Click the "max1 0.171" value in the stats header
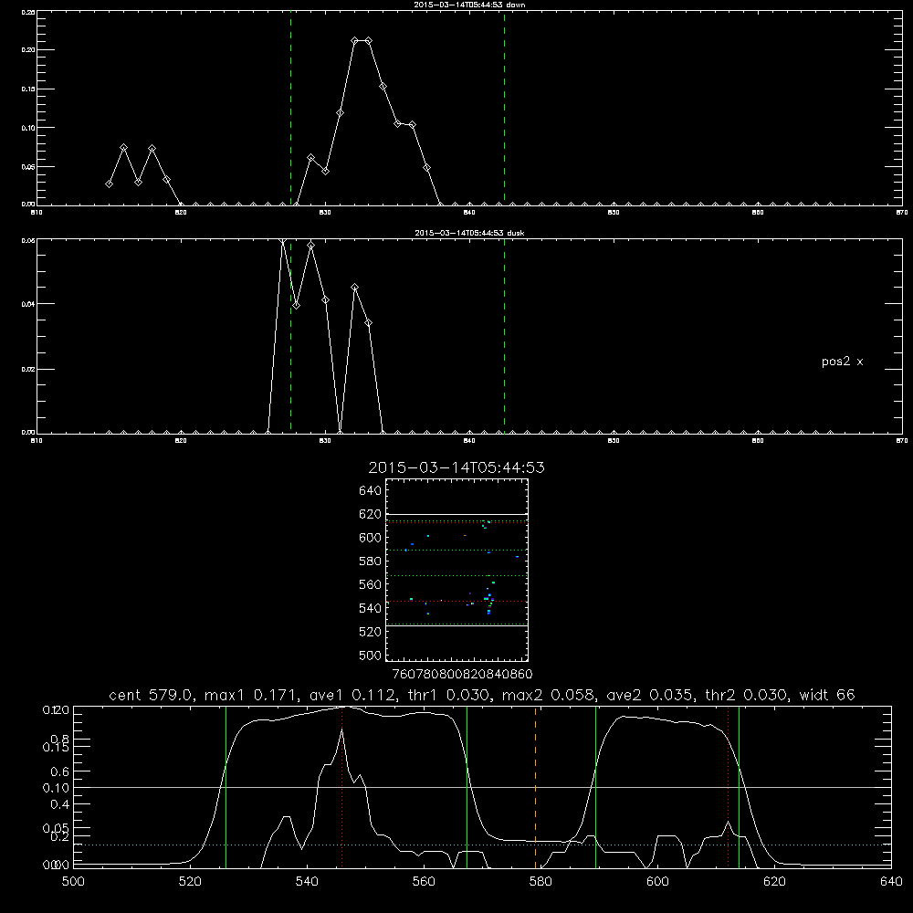913x913 pixels. tap(252, 695)
